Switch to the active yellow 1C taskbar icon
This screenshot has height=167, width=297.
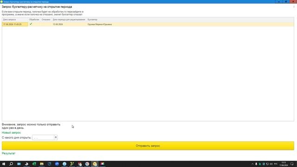pos(95,164)
